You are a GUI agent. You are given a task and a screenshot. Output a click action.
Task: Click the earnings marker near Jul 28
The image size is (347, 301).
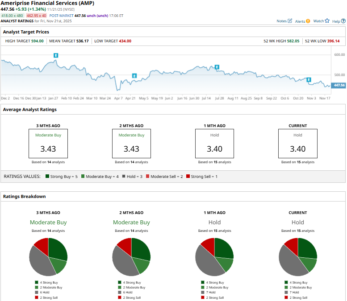217,67
